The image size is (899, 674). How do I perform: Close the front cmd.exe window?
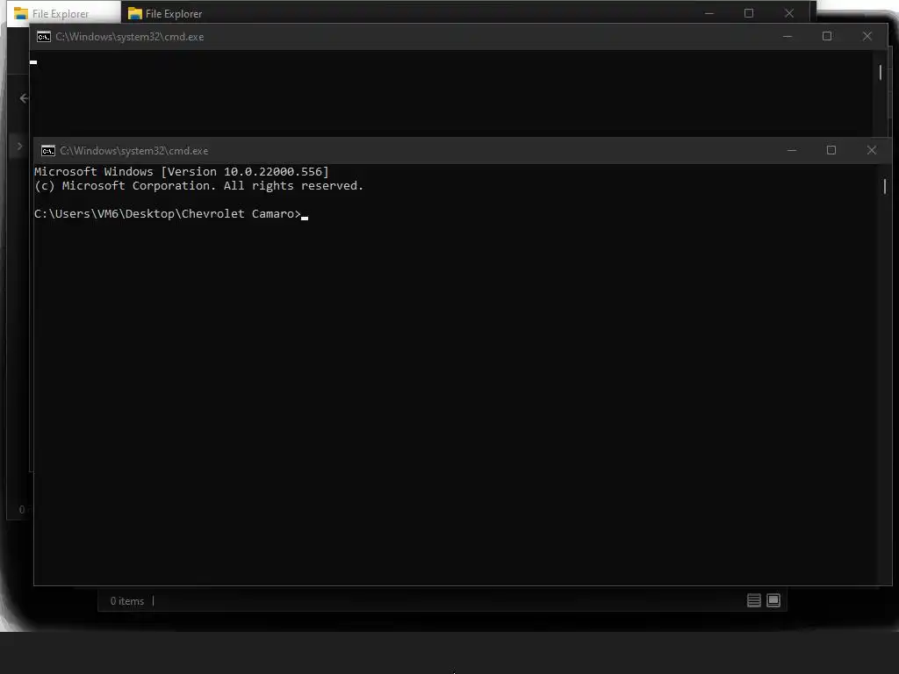coord(872,150)
